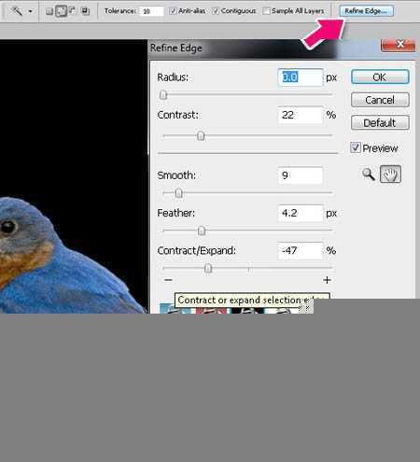Click the Radius value field
The height and width of the screenshot is (462, 420).
[301, 77]
